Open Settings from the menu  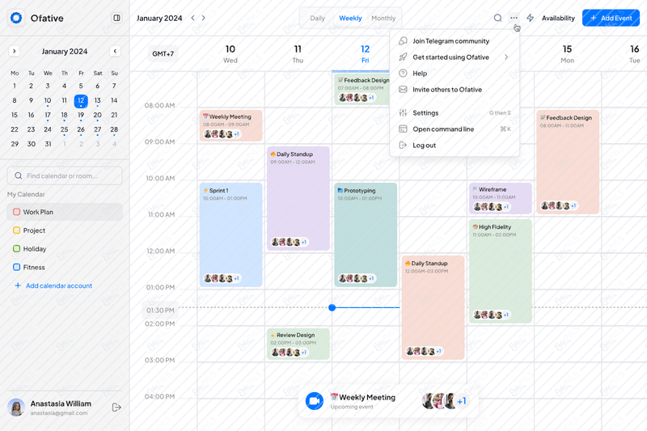tap(455, 112)
